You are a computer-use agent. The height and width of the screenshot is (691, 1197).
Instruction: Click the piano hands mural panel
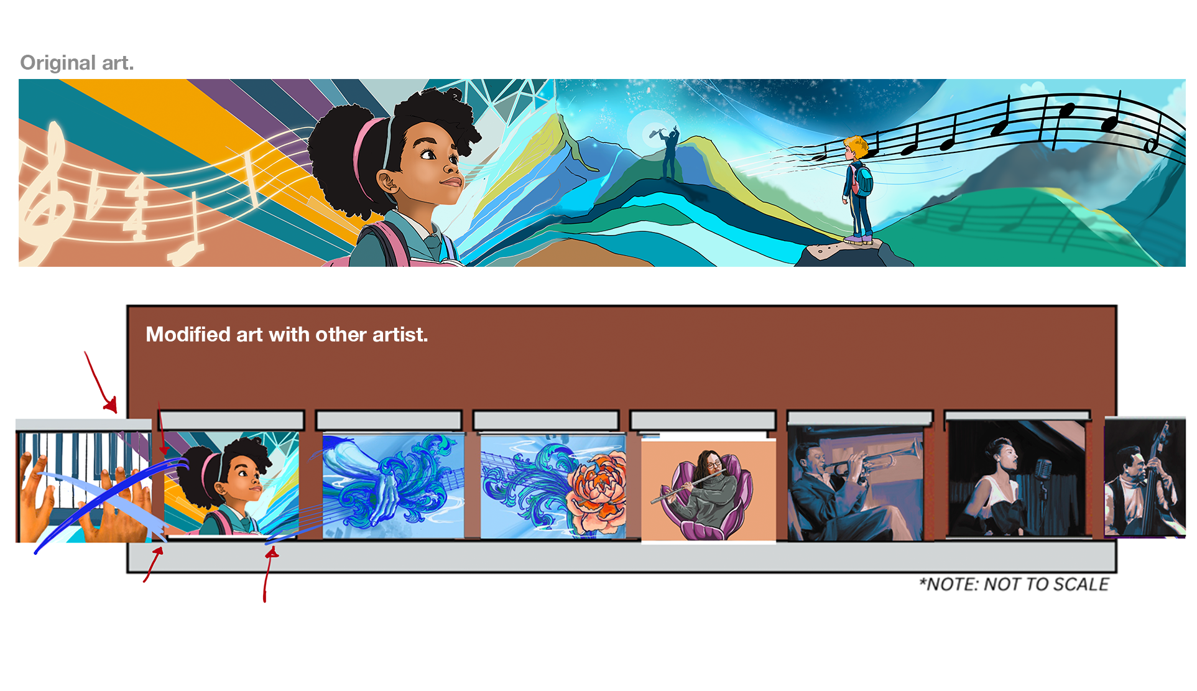(85, 487)
